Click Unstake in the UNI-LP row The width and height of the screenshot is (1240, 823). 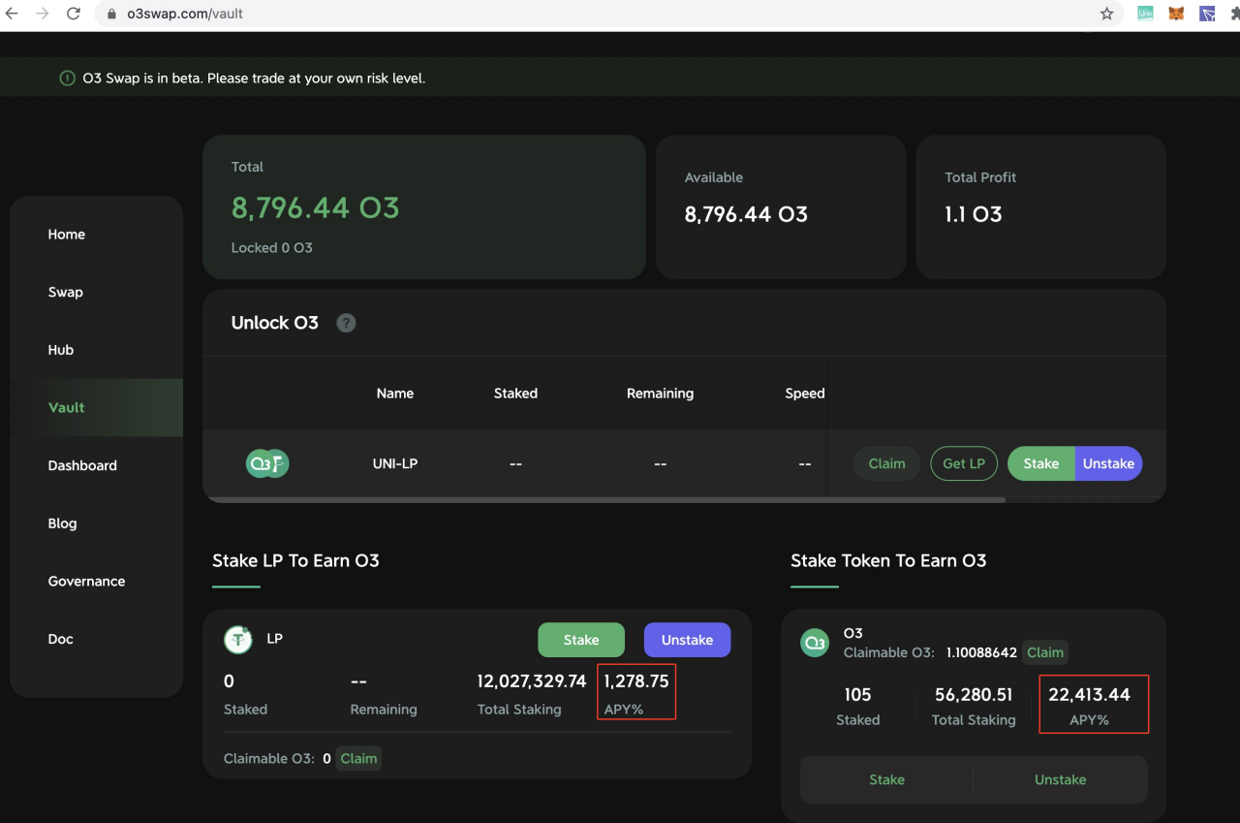pyautogui.click(x=1108, y=463)
